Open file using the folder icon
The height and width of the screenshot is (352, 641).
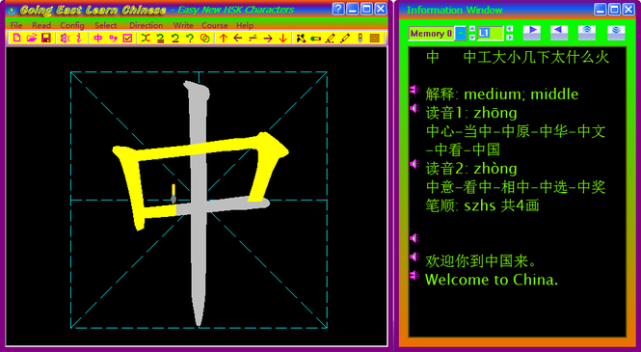click(x=32, y=38)
